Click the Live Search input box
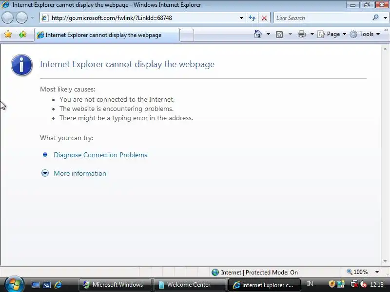Viewport: 390px width, 292px height. coord(322,18)
